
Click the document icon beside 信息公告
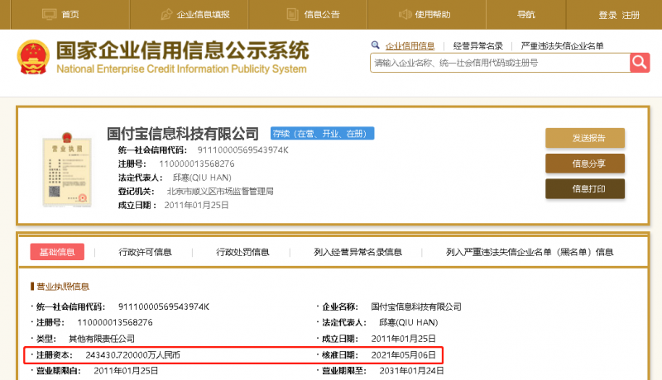tap(293, 14)
